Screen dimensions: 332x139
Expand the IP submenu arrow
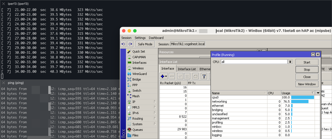coord(155,102)
